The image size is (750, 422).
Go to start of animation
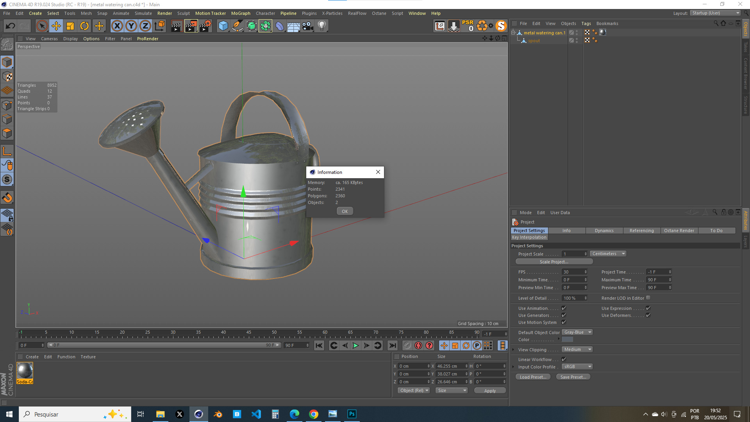pyautogui.click(x=319, y=345)
